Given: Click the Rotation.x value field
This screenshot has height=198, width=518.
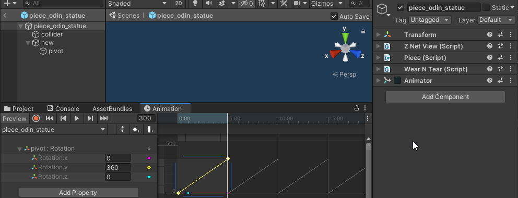Looking at the screenshot, I should pos(118,158).
